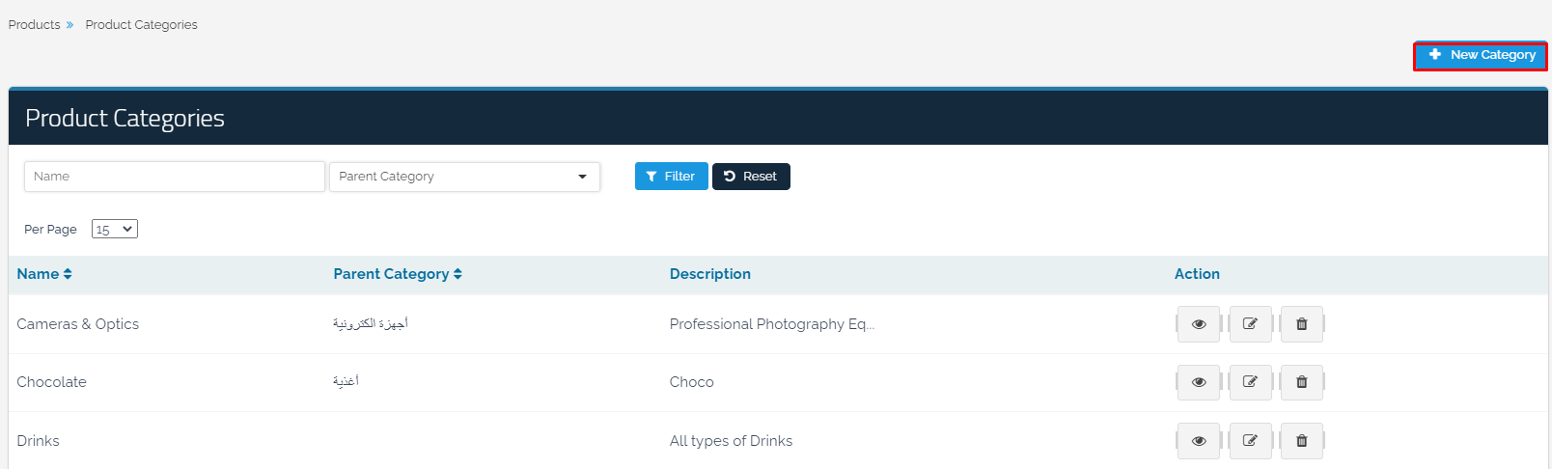The image size is (1552, 469).
Task: View the Chocolate category details
Action: coord(1198,382)
